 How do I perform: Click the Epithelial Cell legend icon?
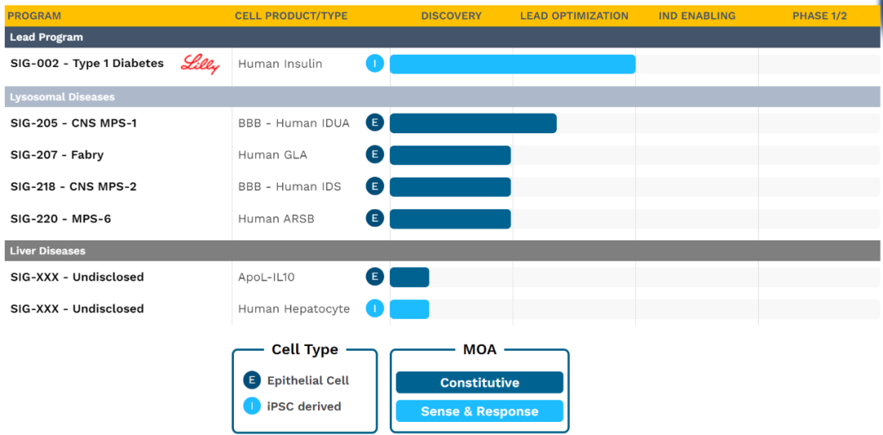coord(252,380)
